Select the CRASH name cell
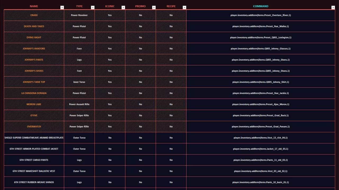Viewport: 339px width, 190px height. coord(34,15)
